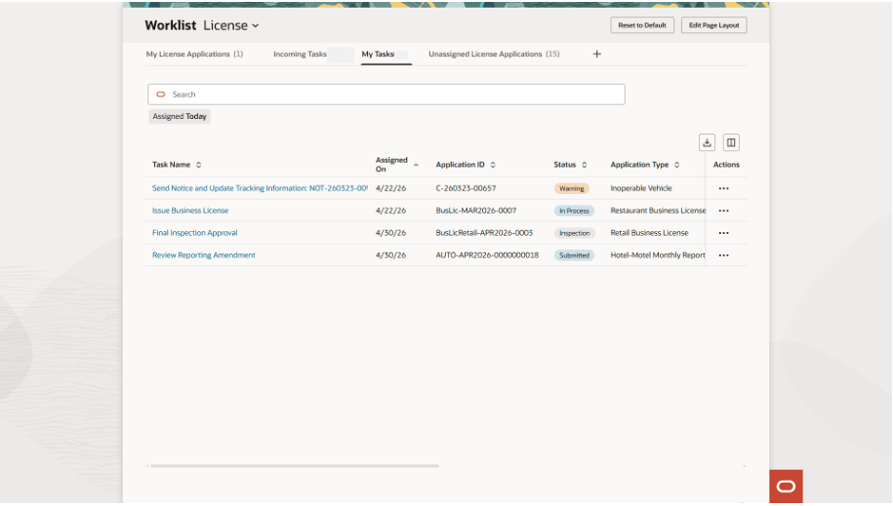
Task: Click the In Process status badge
Action: [x=574, y=211]
